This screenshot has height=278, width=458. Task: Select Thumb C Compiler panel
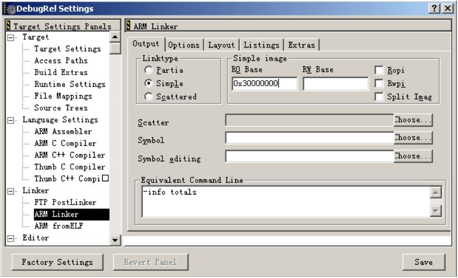click(70, 167)
